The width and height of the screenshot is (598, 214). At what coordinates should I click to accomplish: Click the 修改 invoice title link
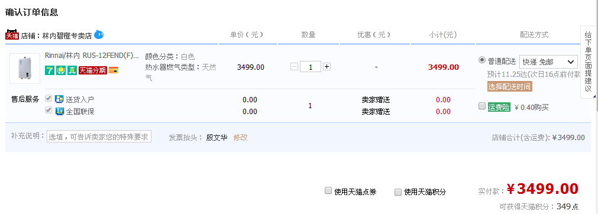pos(240,137)
